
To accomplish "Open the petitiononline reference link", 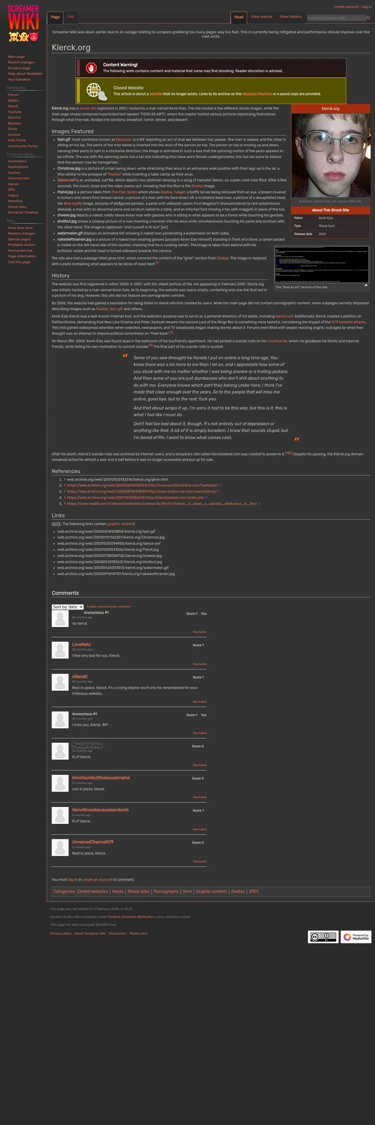I will pos(143,485).
